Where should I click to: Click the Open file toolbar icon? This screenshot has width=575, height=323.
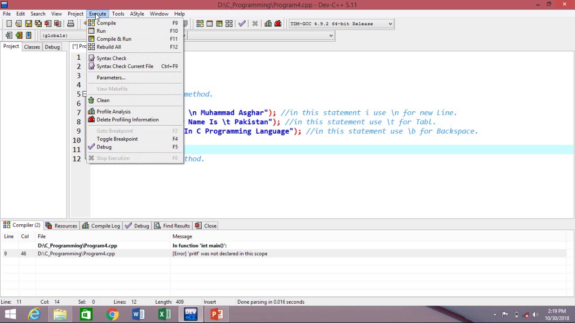pyautogui.click(x=18, y=24)
